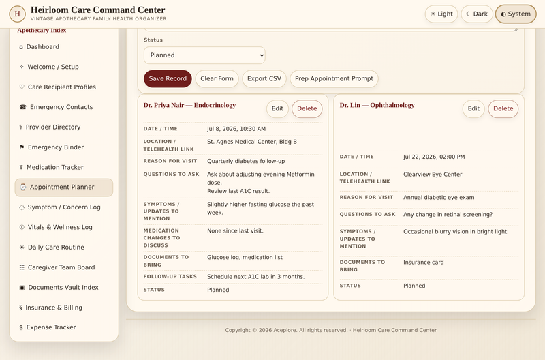This screenshot has width=545, height=360.
Task: Click the Provider Directory staff icon
Action: (x=21, y=127)
